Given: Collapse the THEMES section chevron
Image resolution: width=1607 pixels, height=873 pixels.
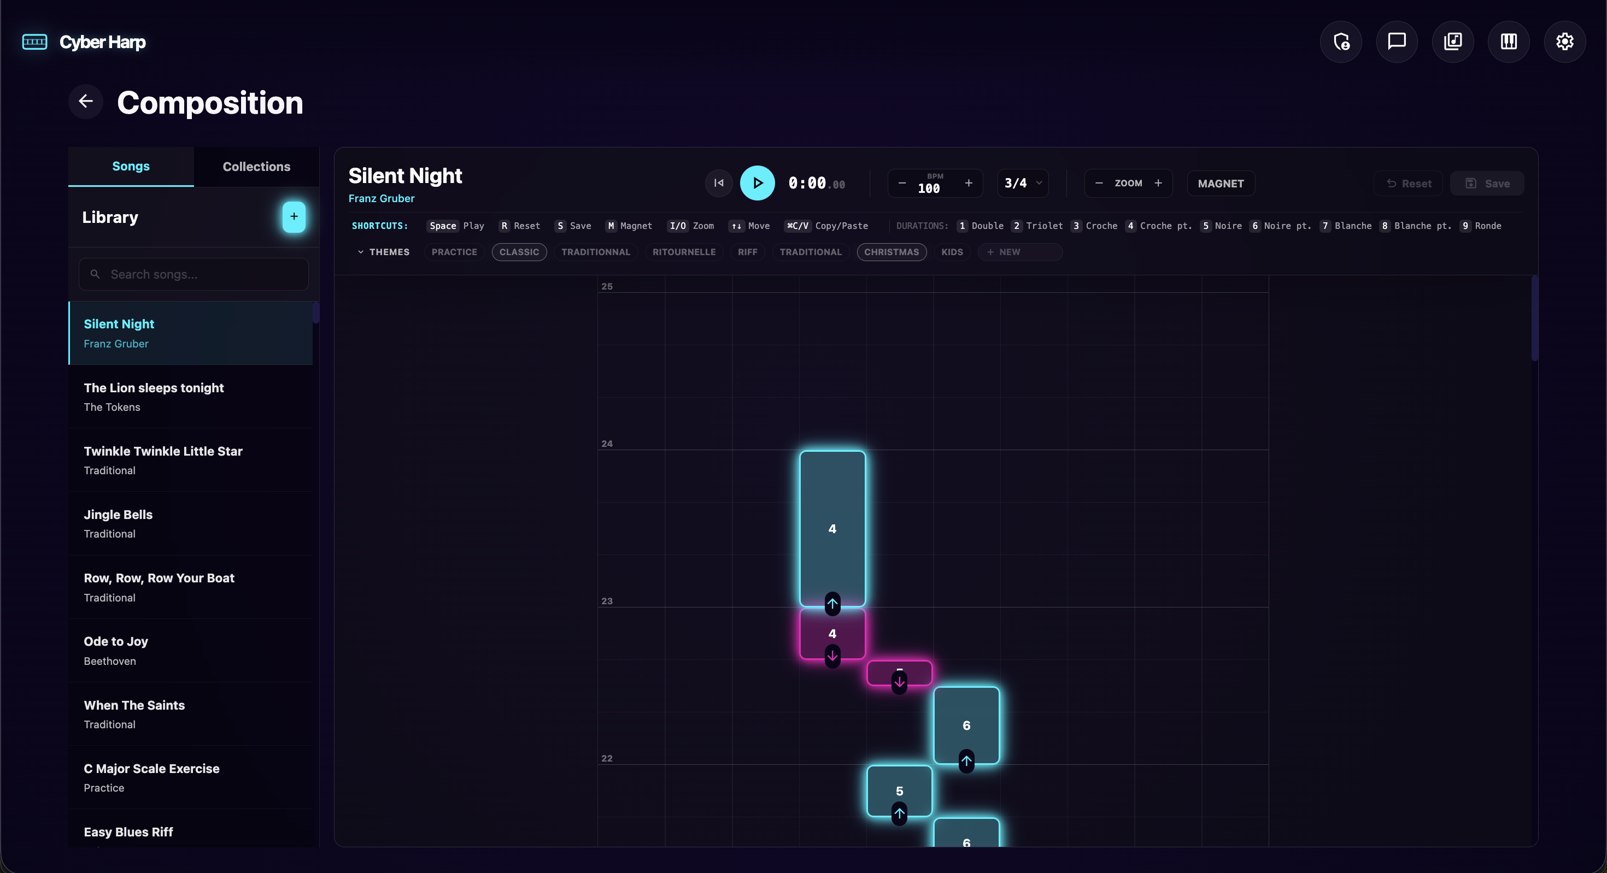Looking at the screenshot, I should click(361, 252).
